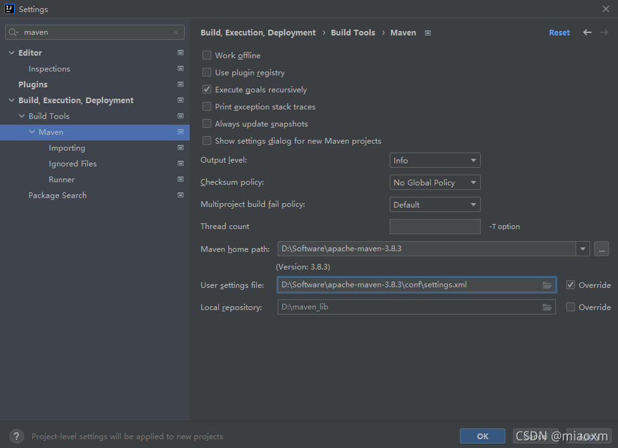Click project-level icon beside Runner
Viewport: 618px width, 448px height.
(x=180, y=179)
